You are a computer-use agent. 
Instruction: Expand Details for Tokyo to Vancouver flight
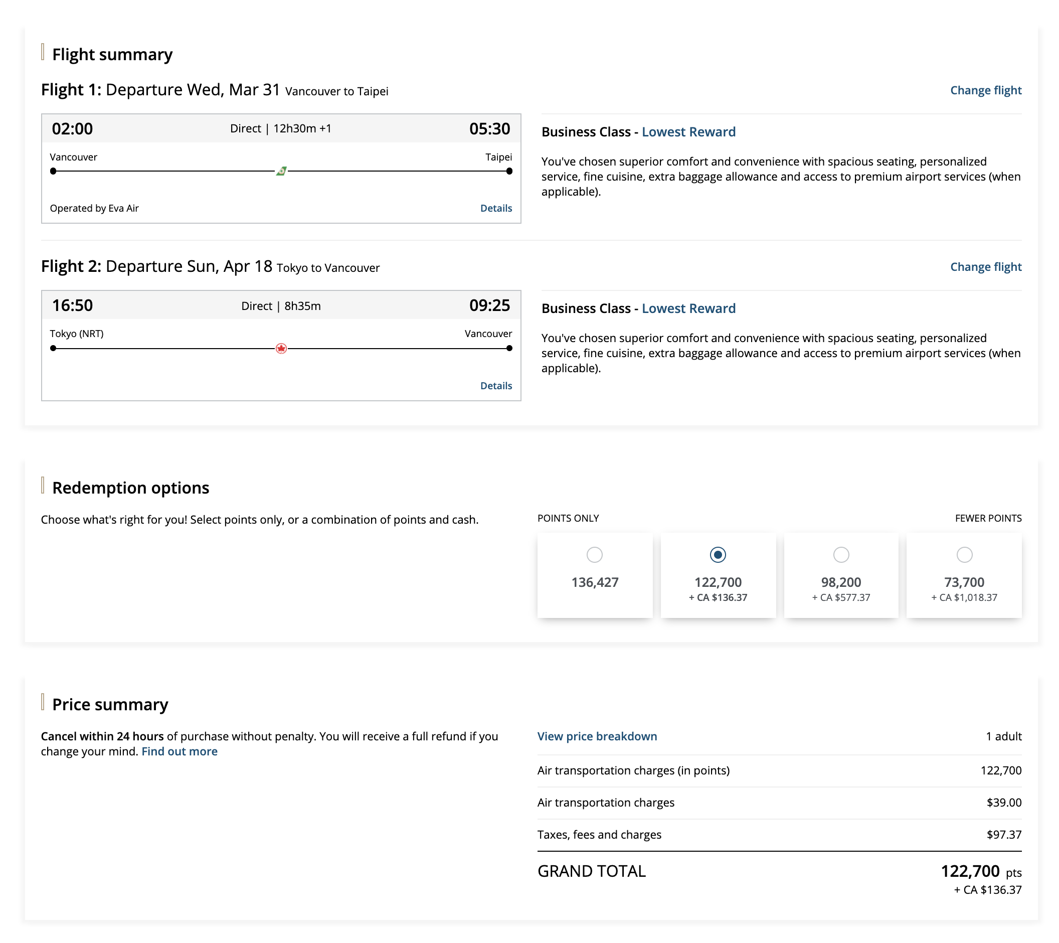point(495,385)
